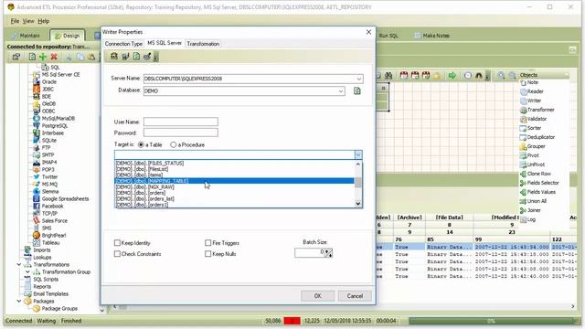The width and height of the screenshot is (585, 329).
Task: Enable the Keep Nulls checkbox
Action: pos(207,254)
